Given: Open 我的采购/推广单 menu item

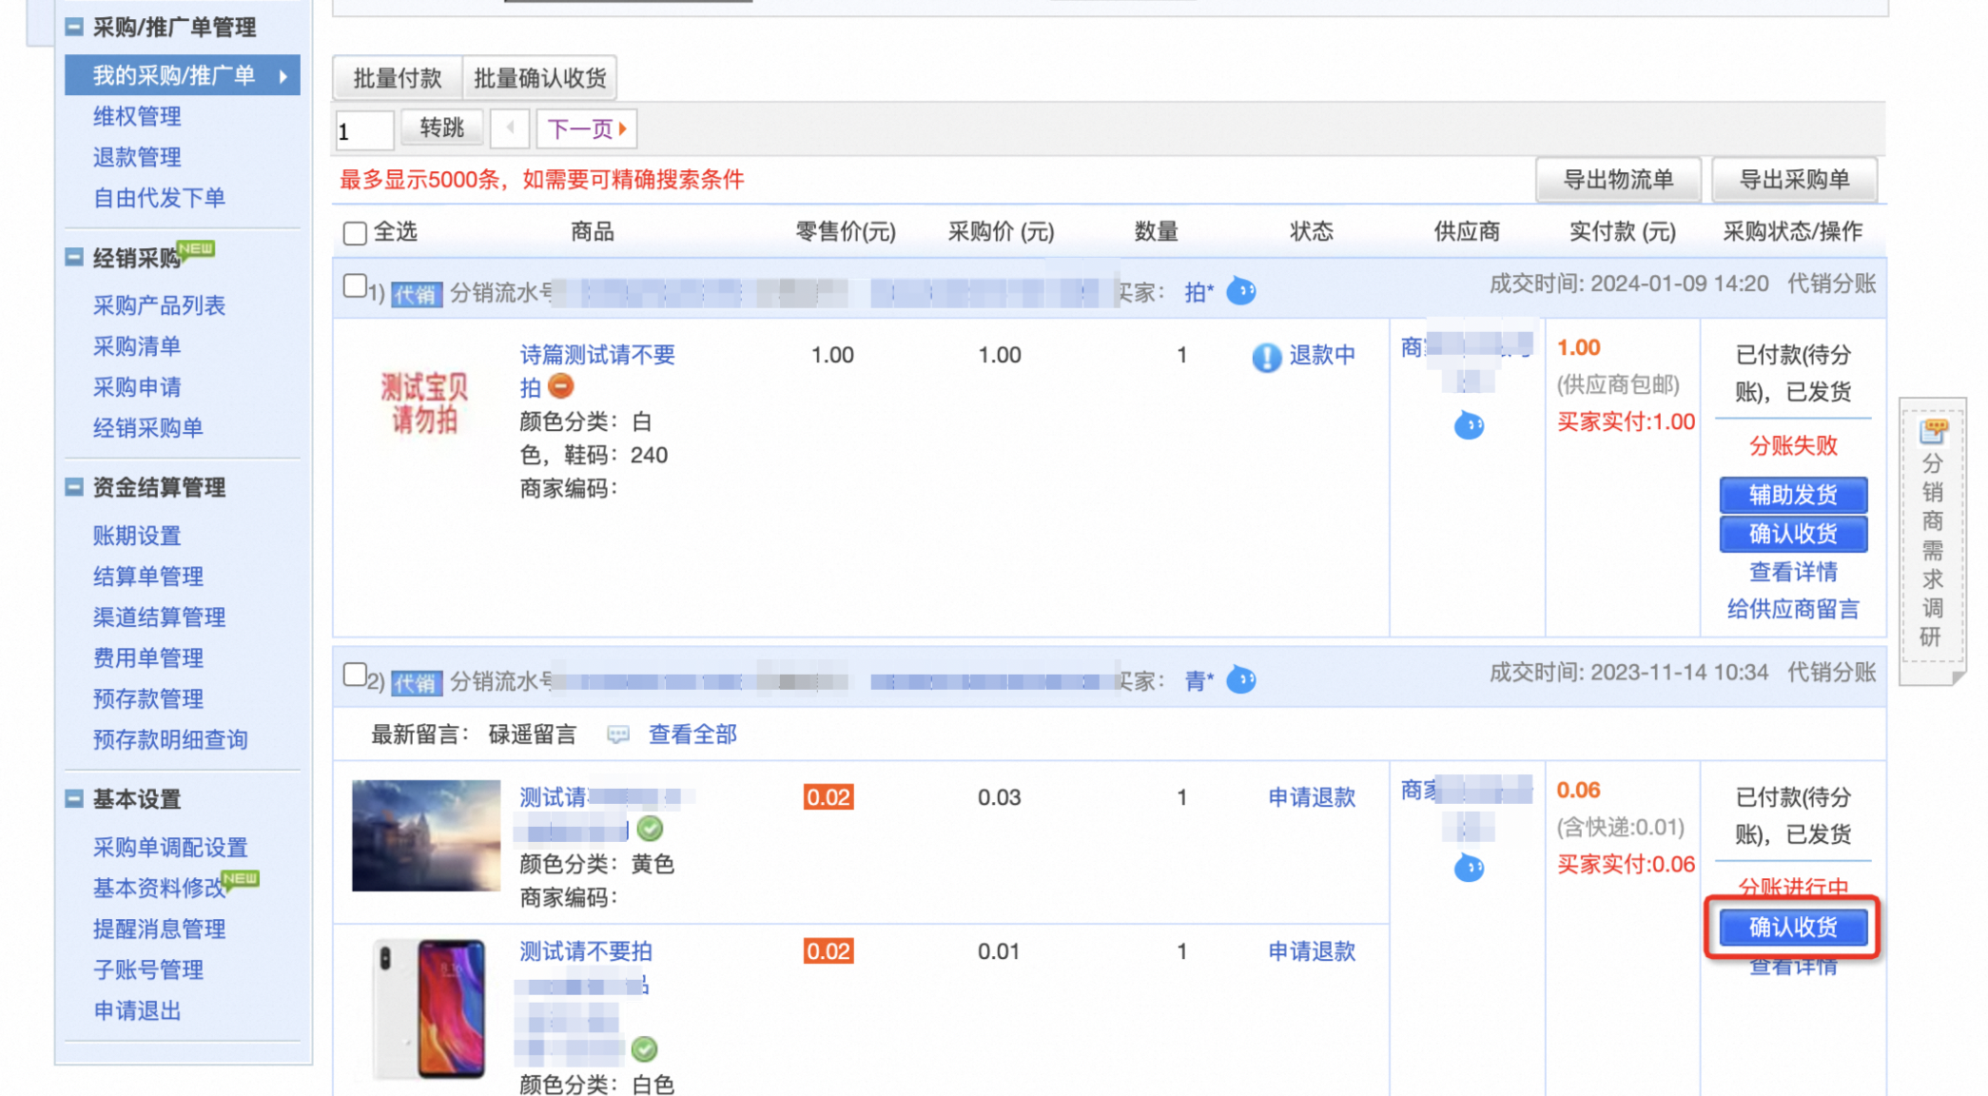Looking at the screenshot, I should point(183,75).
